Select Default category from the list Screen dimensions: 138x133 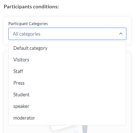click(x=67, y=48)
